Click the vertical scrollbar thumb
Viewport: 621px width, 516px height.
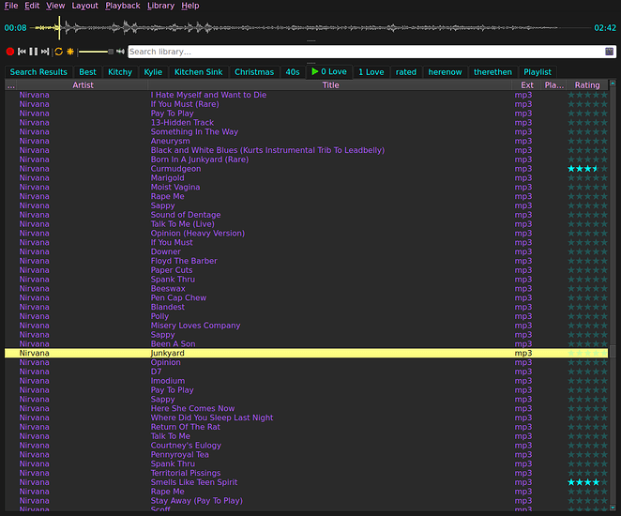point(613,351)
